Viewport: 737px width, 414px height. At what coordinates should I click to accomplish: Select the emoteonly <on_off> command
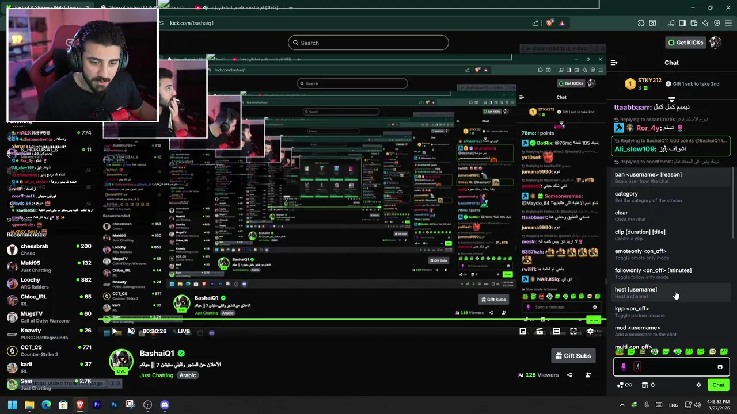click(670, 254)
